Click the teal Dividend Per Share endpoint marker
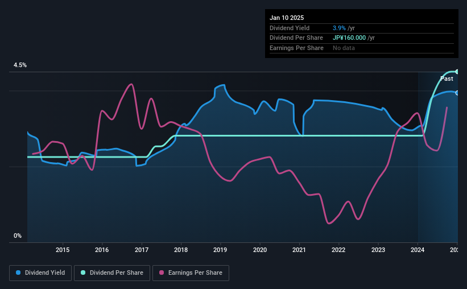This screenshot has width=467, height=289. (457, 72)
